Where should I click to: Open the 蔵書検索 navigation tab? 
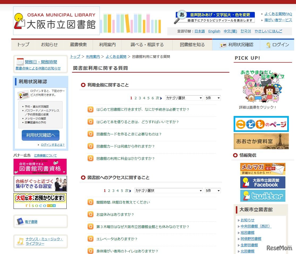tap(78, 45)
